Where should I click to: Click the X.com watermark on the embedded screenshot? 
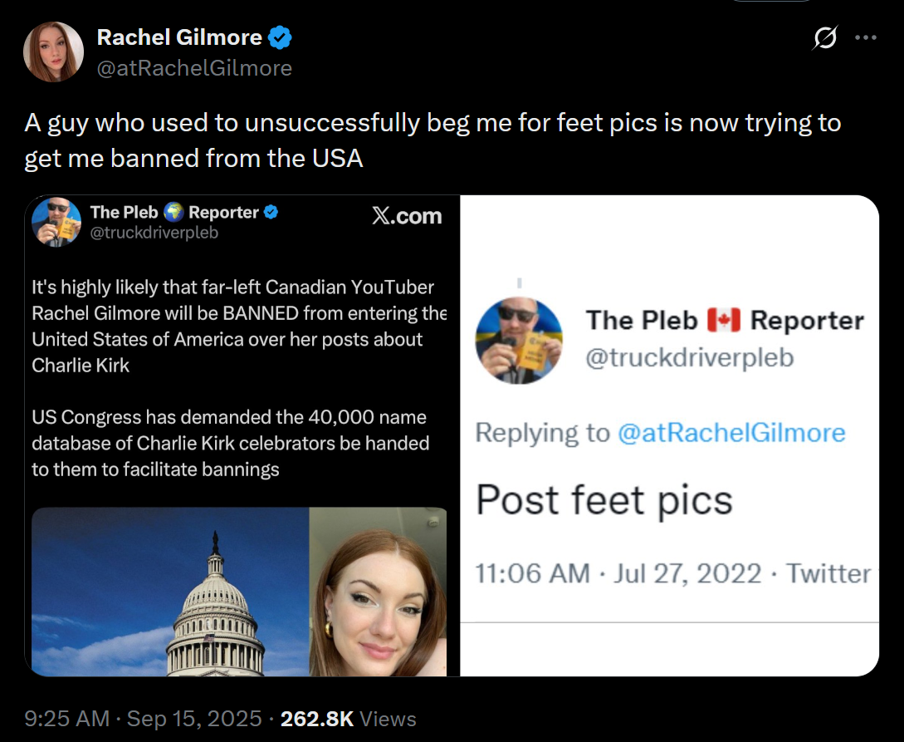(x=406, y=215)
